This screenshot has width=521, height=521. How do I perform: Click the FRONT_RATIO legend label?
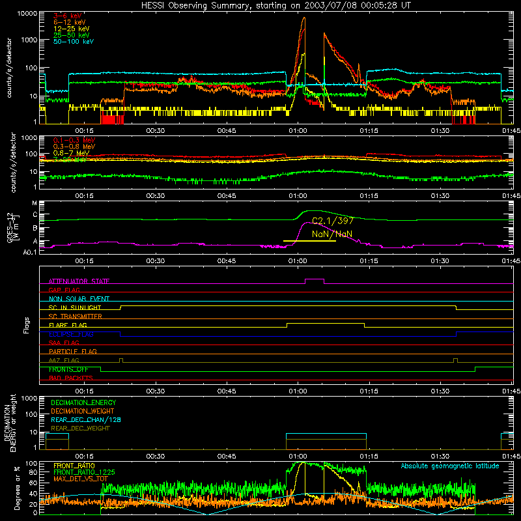(74, 466)
